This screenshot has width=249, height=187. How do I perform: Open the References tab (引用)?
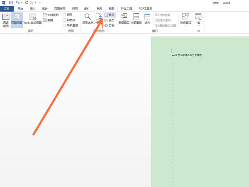point(75,8)
